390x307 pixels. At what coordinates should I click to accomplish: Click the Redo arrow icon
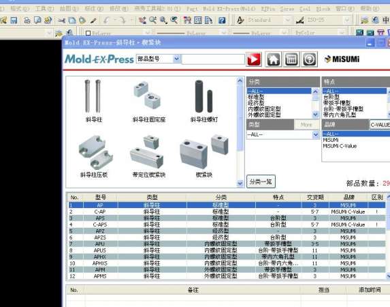[123, 20]
